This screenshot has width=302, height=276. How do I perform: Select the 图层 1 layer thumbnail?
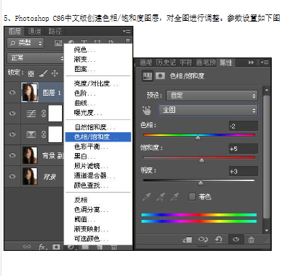click(x=30, y=92)
